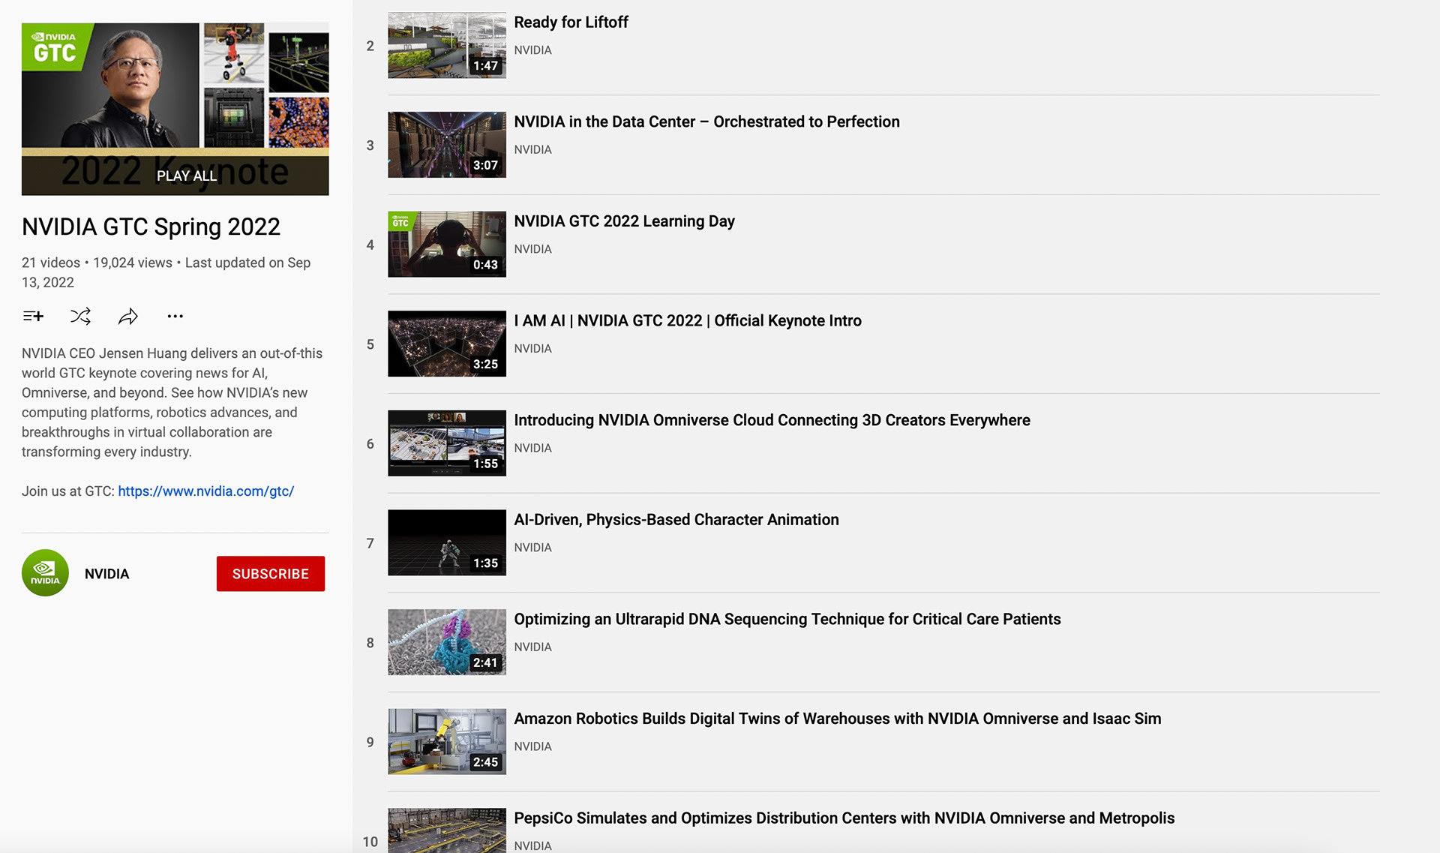1440x853 pixels.
Task: Click the save playlist icon
Action: (x=33, y=317)
